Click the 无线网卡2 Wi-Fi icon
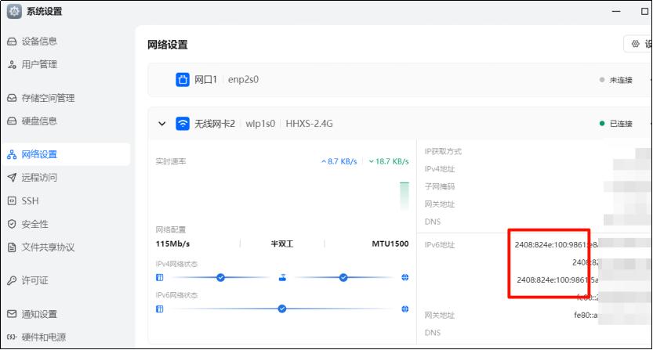Viewport: 653px width, 350px height. click(x=183, y=124)
